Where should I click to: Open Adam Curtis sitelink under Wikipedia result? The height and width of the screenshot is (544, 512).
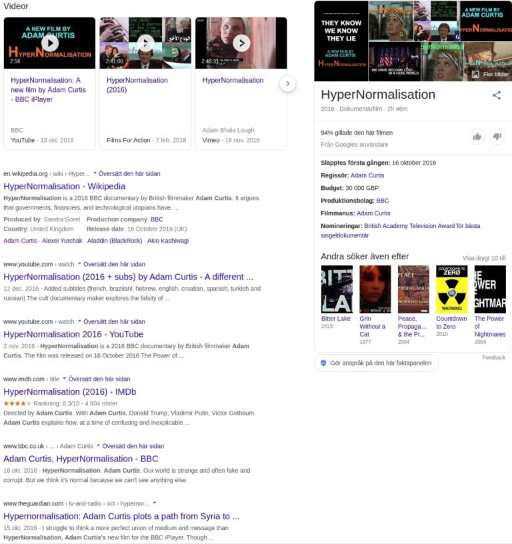20,241
